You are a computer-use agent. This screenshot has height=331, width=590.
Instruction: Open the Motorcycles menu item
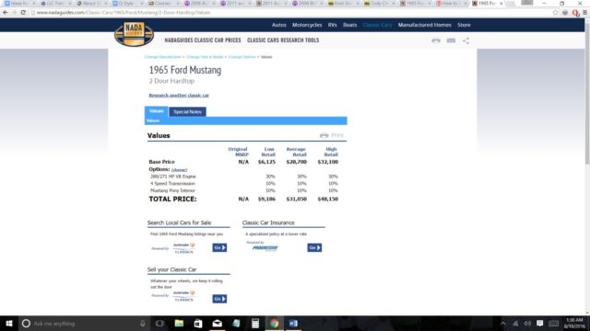[x=307, y=25]
